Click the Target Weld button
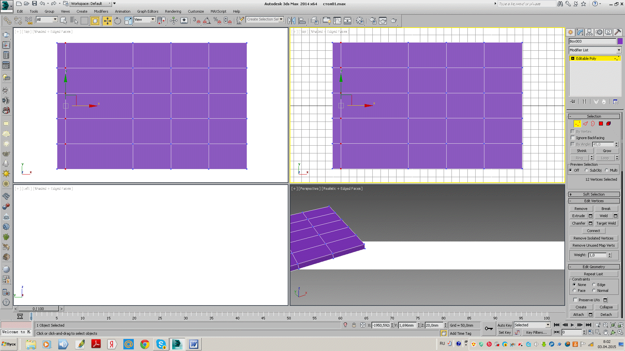This screenshot has width=625, height=351. pyautogui.click(x=606, y=223)
